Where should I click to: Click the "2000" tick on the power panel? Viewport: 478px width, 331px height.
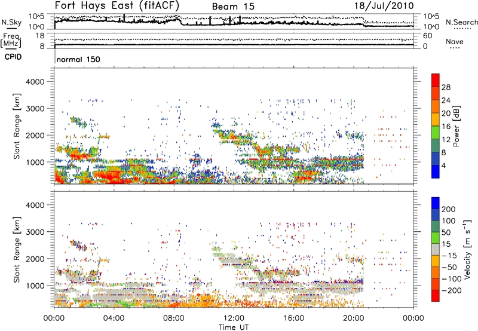35,135
